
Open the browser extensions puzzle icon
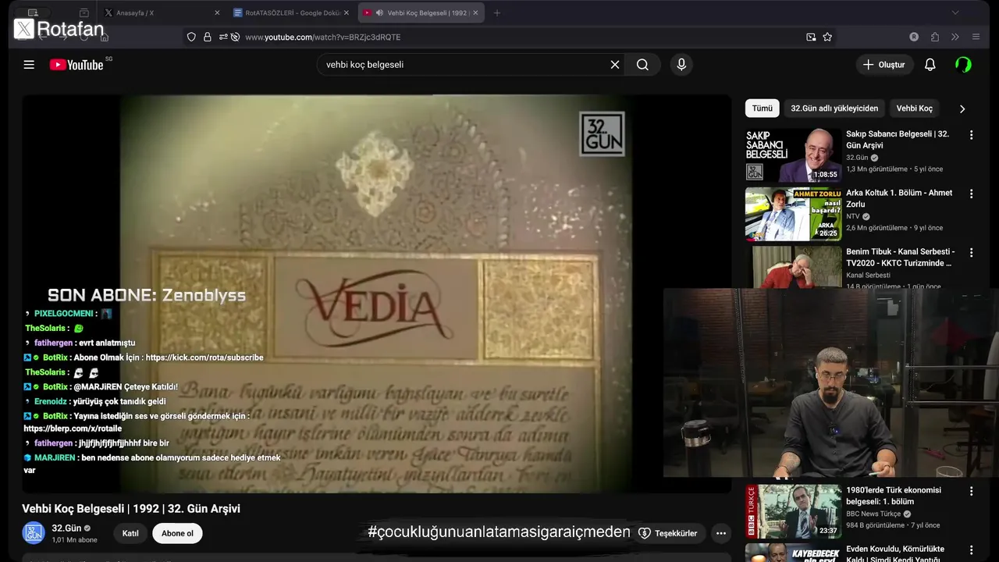tap(934, 37)
